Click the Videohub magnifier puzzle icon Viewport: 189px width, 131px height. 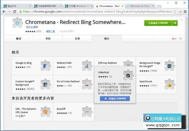click(129, 75)
